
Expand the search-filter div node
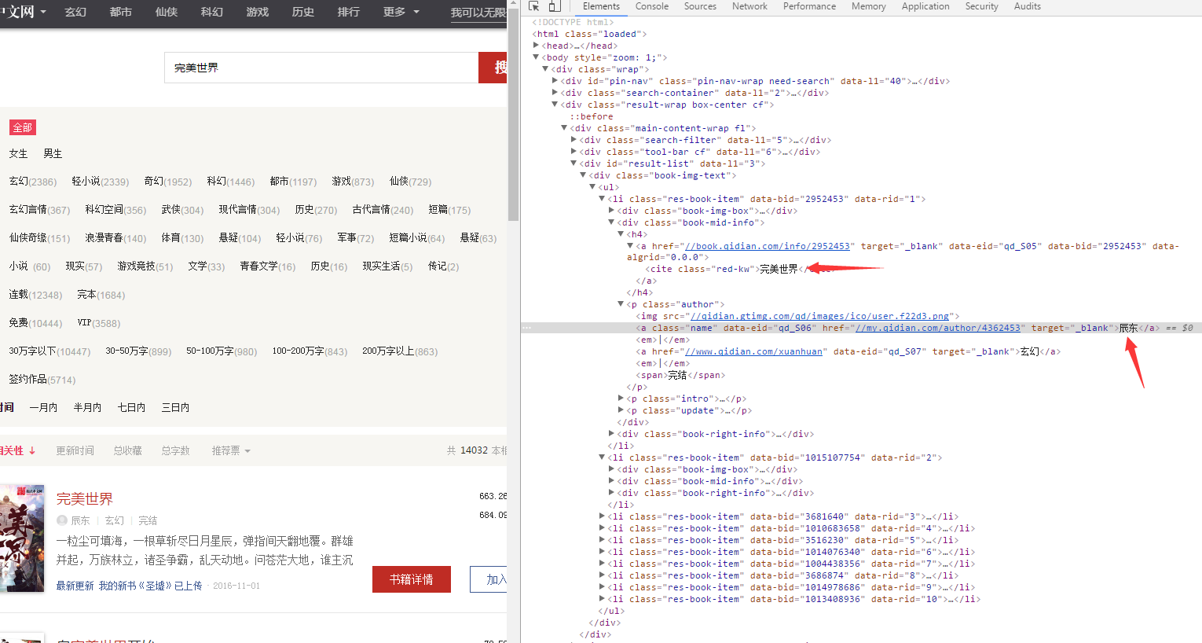(x=574, y=140)
